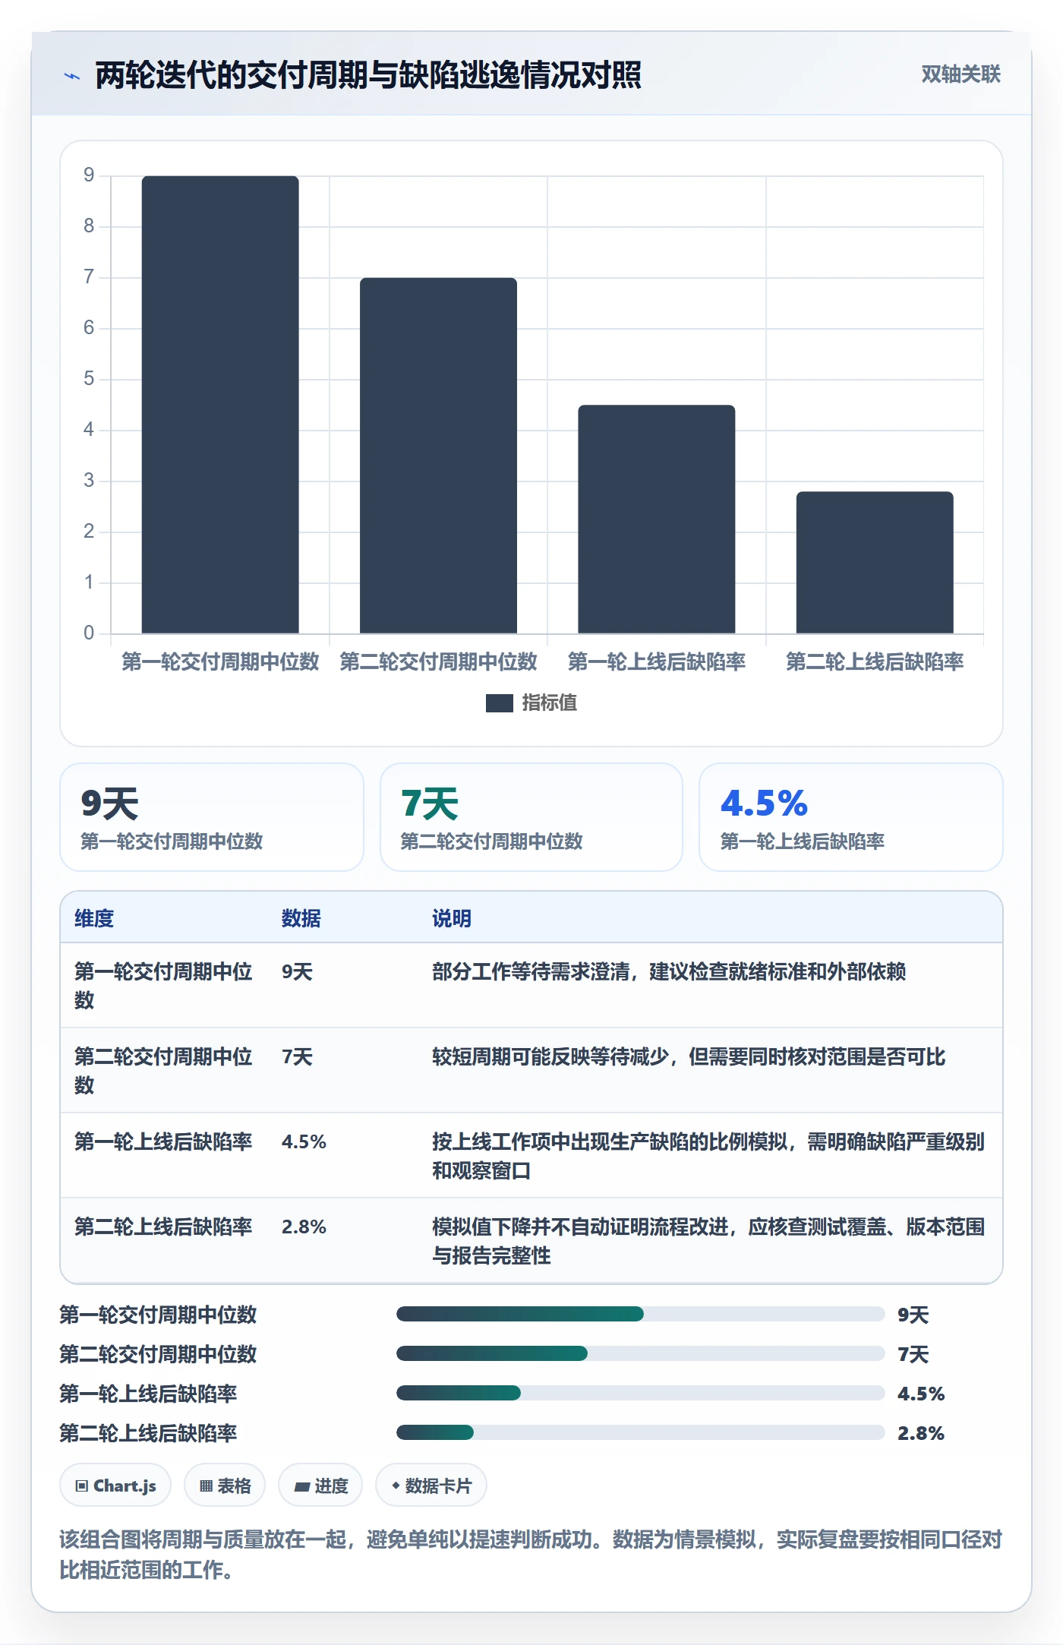Click the bar for 第二轮交付周期中位数

(x=438, y=456)
